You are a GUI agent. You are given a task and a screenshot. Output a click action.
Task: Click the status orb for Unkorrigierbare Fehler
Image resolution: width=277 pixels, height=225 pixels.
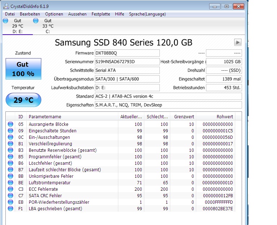(10, 176)
